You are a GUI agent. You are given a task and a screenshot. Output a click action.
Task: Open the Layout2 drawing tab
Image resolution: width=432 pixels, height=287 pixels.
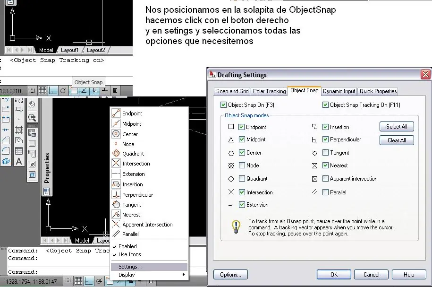point(95,50)
